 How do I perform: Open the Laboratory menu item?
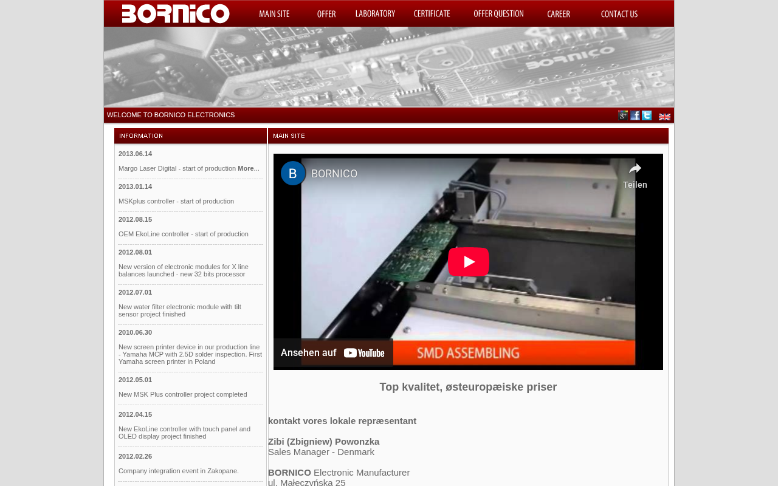375,14
